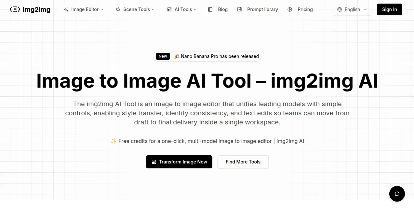The width and height of the screenshot is (414, 212).
Task: Select the book icon beside Blog
Action: pos(210,9)
